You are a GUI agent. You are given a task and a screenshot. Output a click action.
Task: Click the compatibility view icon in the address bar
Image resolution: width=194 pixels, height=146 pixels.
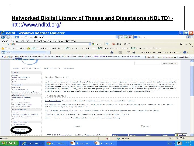(121, 37)
